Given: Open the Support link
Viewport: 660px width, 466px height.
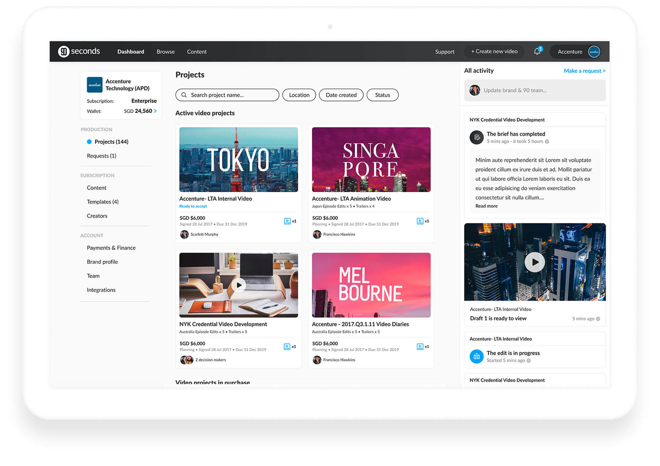Looking at the screenshot, I should coord(445,52).
